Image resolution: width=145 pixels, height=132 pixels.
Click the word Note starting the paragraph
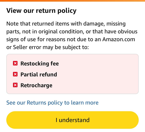(x=12, y=24)
